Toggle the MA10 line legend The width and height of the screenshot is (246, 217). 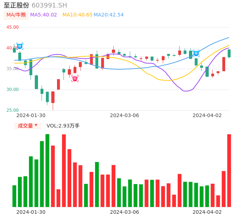coord(77,15)
